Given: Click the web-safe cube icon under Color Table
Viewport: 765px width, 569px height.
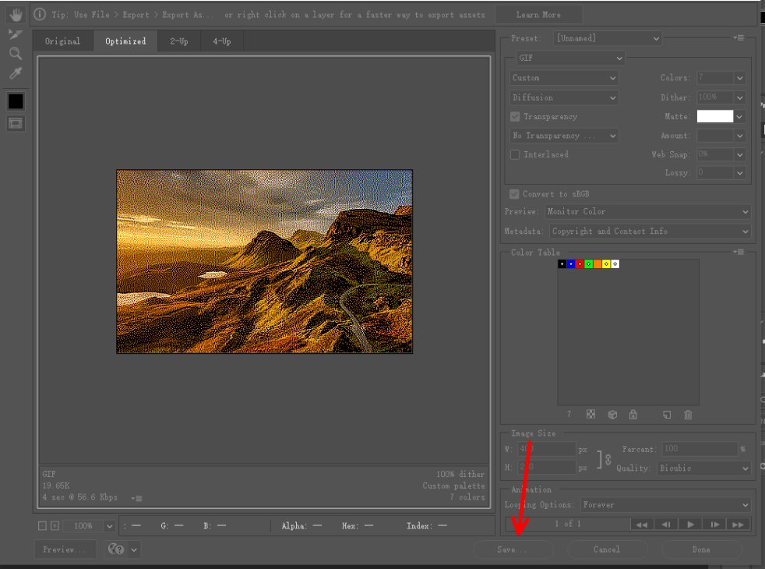Looking at the screenshot, I should (x=612, y=415).
